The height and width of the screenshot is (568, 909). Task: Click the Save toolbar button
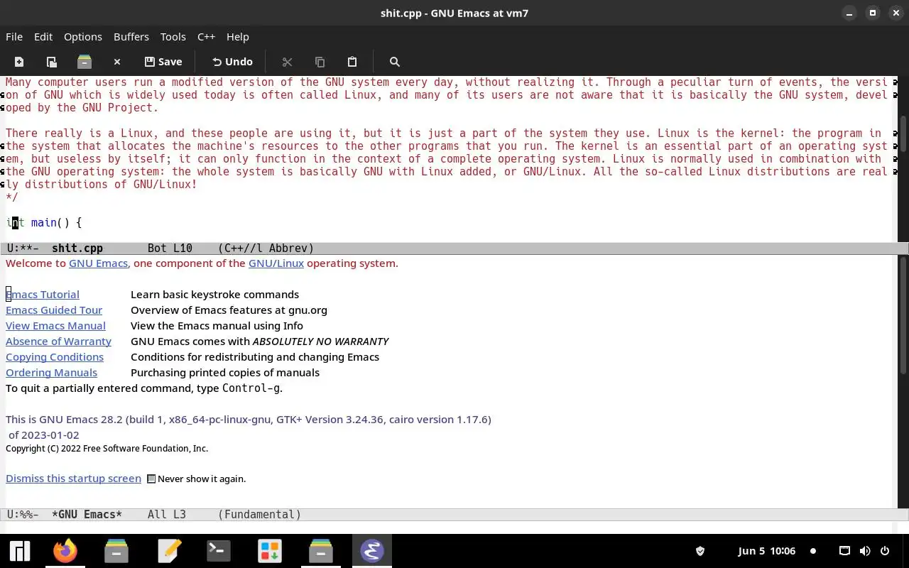[x=163, y=62]
